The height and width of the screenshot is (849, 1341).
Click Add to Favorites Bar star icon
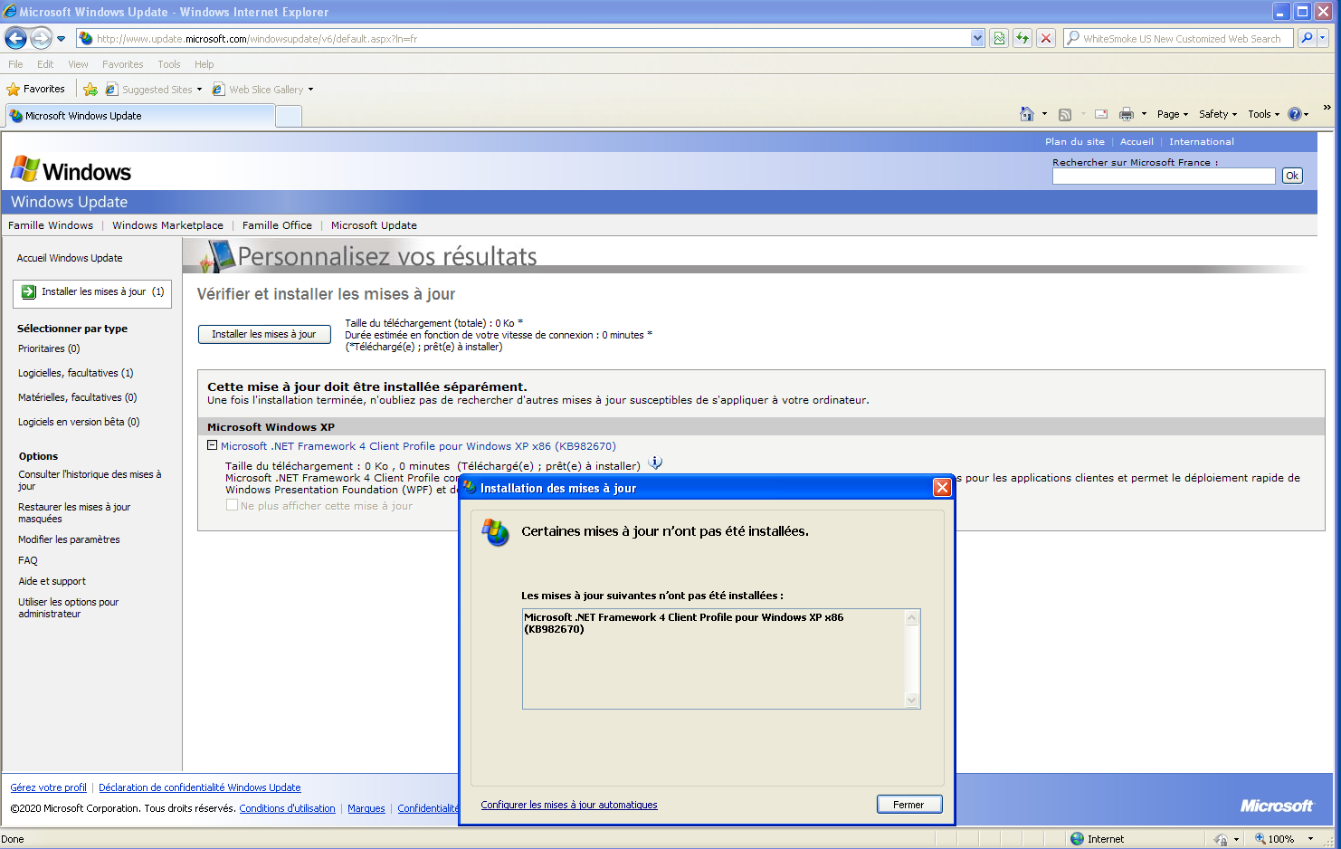(90, 89)
